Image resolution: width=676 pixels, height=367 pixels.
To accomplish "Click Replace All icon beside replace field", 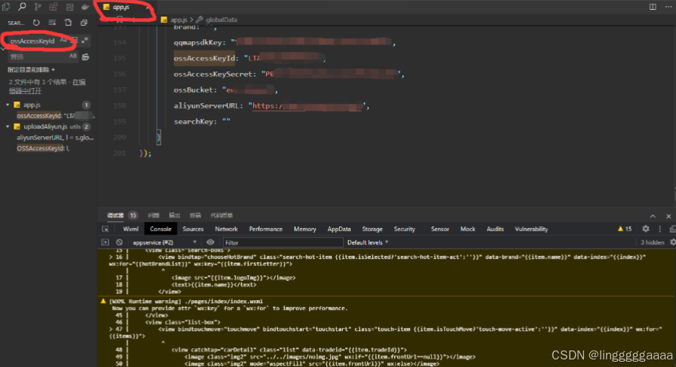I will coord(85,56).
